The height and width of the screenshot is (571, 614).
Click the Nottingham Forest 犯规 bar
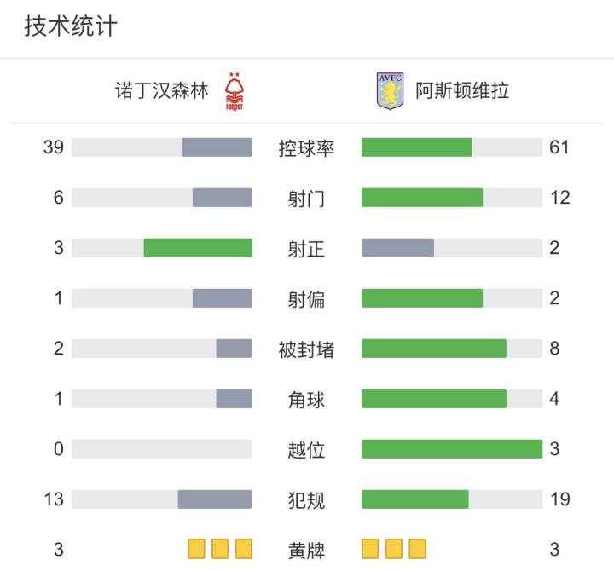click(x=215, y=499)
